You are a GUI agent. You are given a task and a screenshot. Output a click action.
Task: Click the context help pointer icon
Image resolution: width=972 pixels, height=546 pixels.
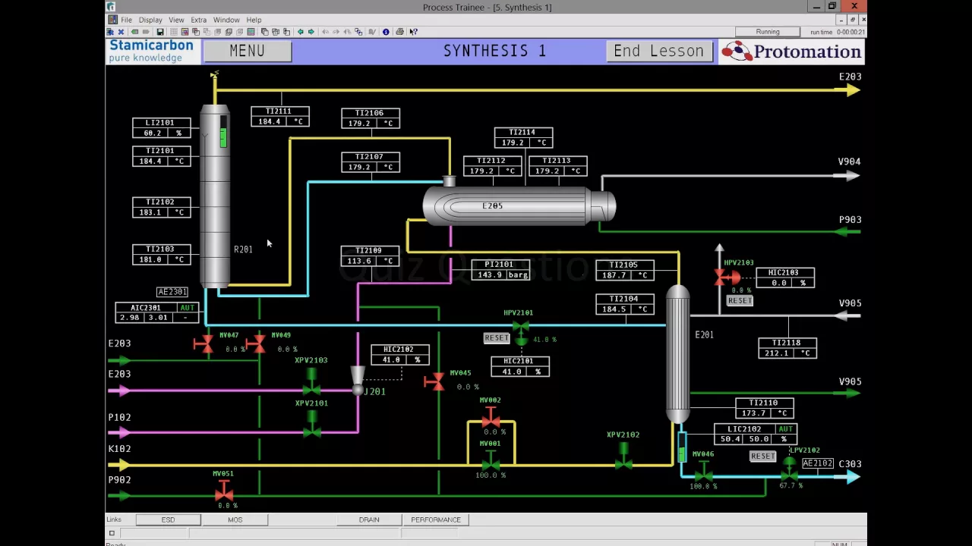[413, 32]
